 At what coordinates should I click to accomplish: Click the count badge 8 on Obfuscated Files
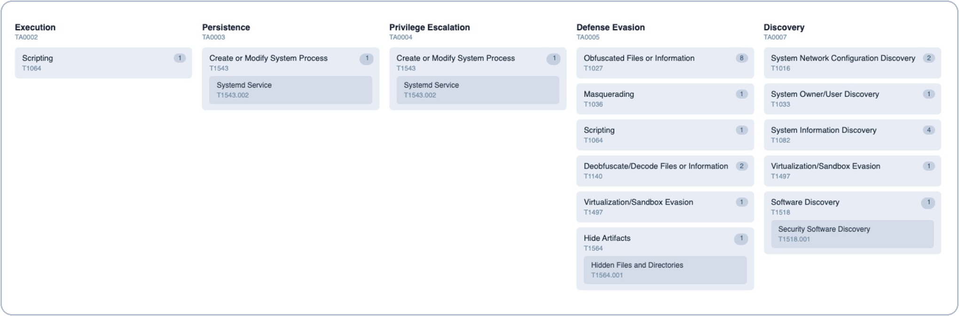[741, 58]
